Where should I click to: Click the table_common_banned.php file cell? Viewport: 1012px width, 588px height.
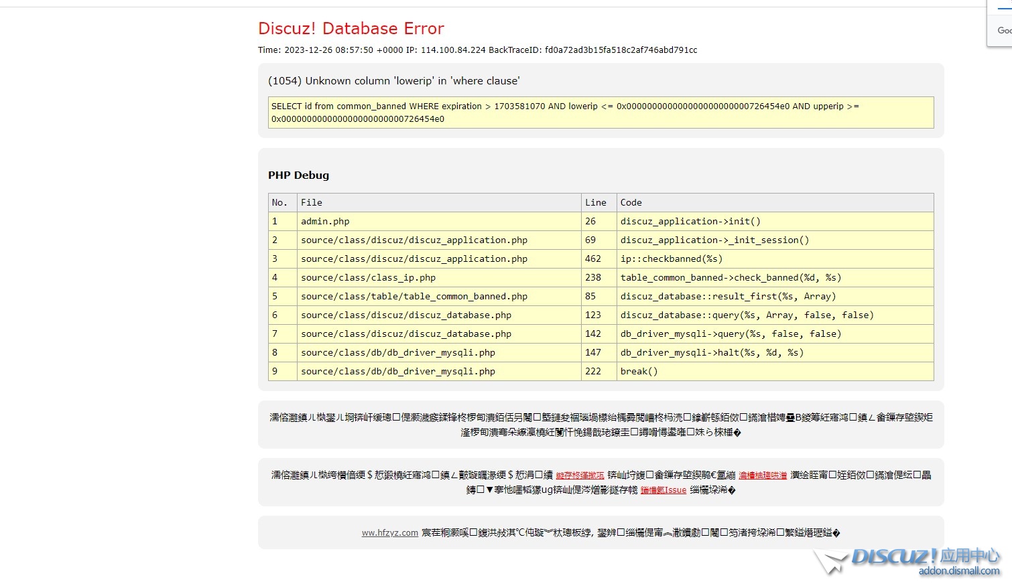[439, 296]
